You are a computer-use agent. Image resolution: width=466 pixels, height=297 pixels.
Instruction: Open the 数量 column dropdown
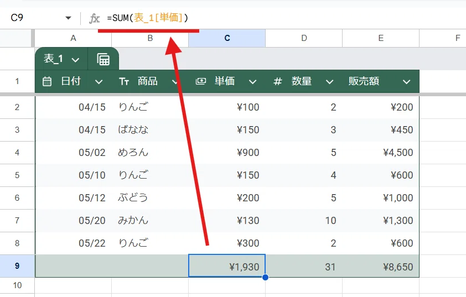click(x=329, y=82)
